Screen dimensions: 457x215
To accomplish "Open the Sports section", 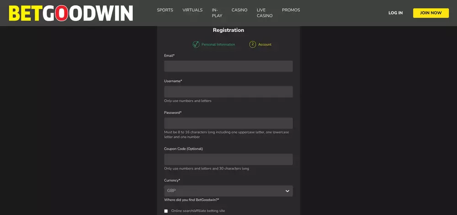I will (x=165, y=10).
